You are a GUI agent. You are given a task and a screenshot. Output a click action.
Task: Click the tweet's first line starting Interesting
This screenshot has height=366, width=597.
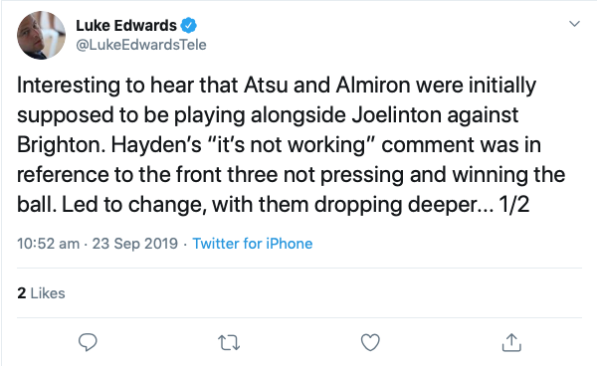pyautogui.click(x=277, y=86)
